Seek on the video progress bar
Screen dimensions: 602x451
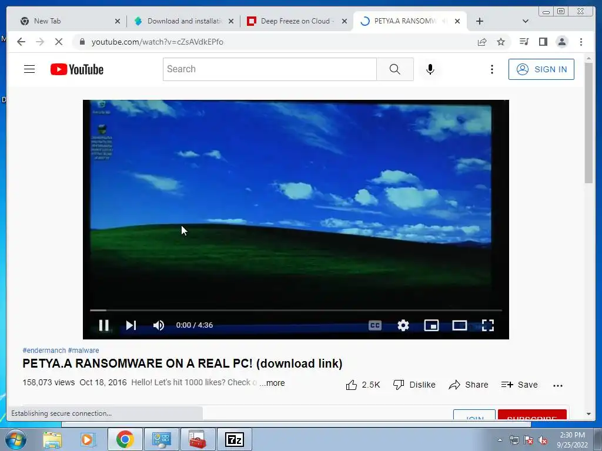point(296,310)
